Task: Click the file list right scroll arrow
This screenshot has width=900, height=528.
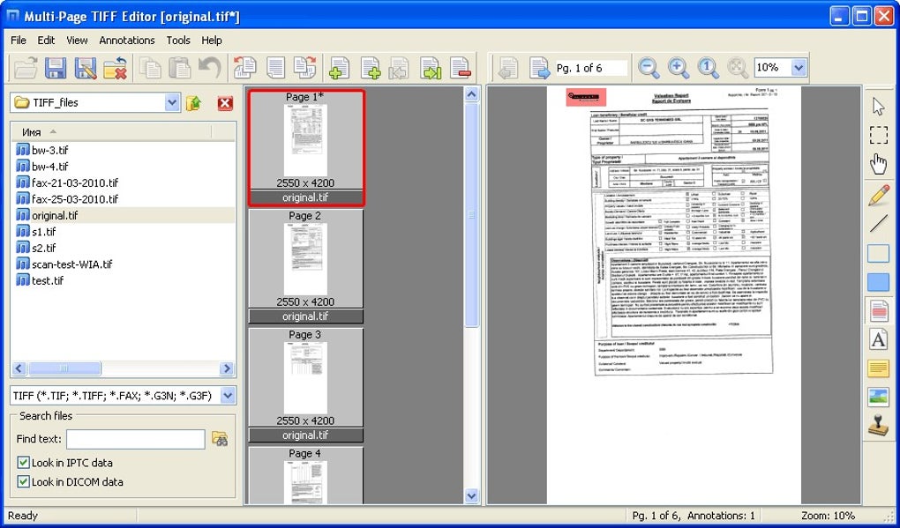Action: (227, 368)
